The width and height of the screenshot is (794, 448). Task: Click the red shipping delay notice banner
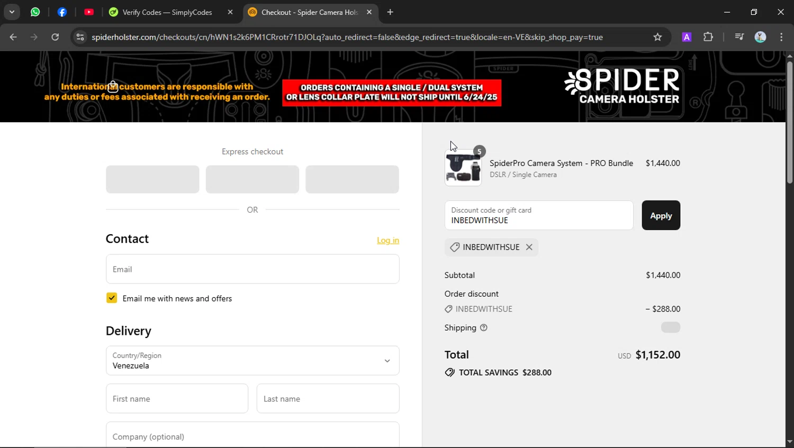point(392,93)
